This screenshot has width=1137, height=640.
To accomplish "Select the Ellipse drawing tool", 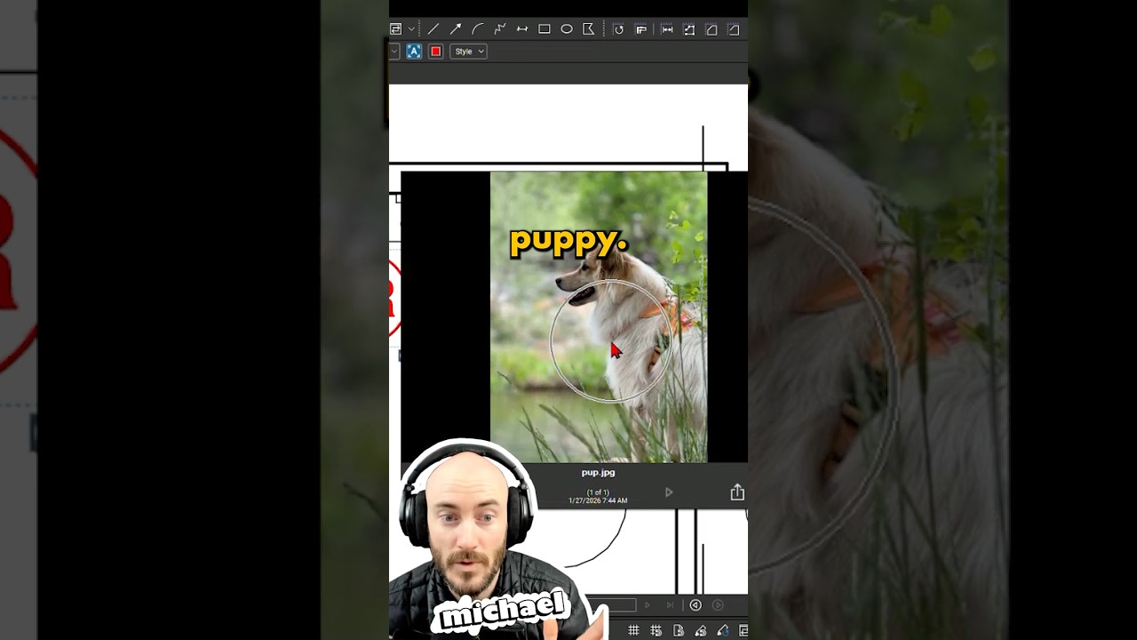I will point(567,29).
